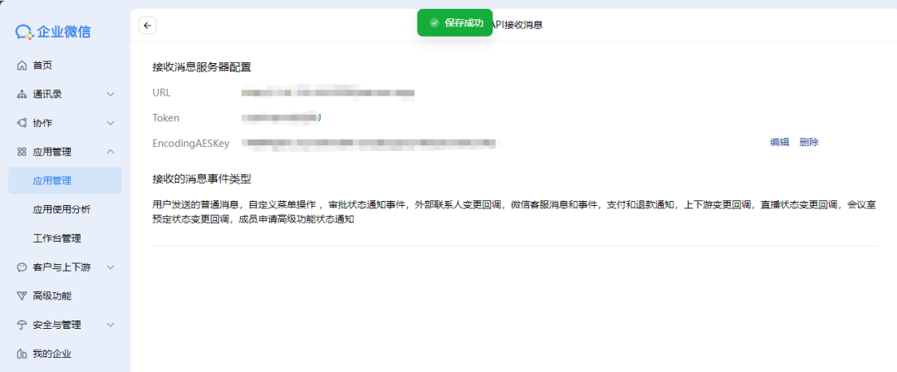This screenshot has height=372, width=897.
Task: Expand the 安全与管理 chevron
Action: pos(111,325)
